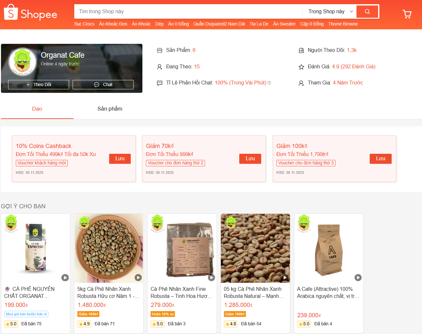The height and width of the screenshot is (334, 422).
Task: Click the Theo Dõi follow button
Action: (38, 84)
